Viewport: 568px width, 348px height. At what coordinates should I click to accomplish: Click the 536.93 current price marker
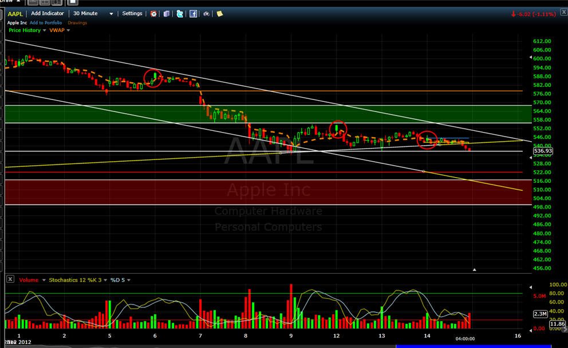tap(543, 151)
